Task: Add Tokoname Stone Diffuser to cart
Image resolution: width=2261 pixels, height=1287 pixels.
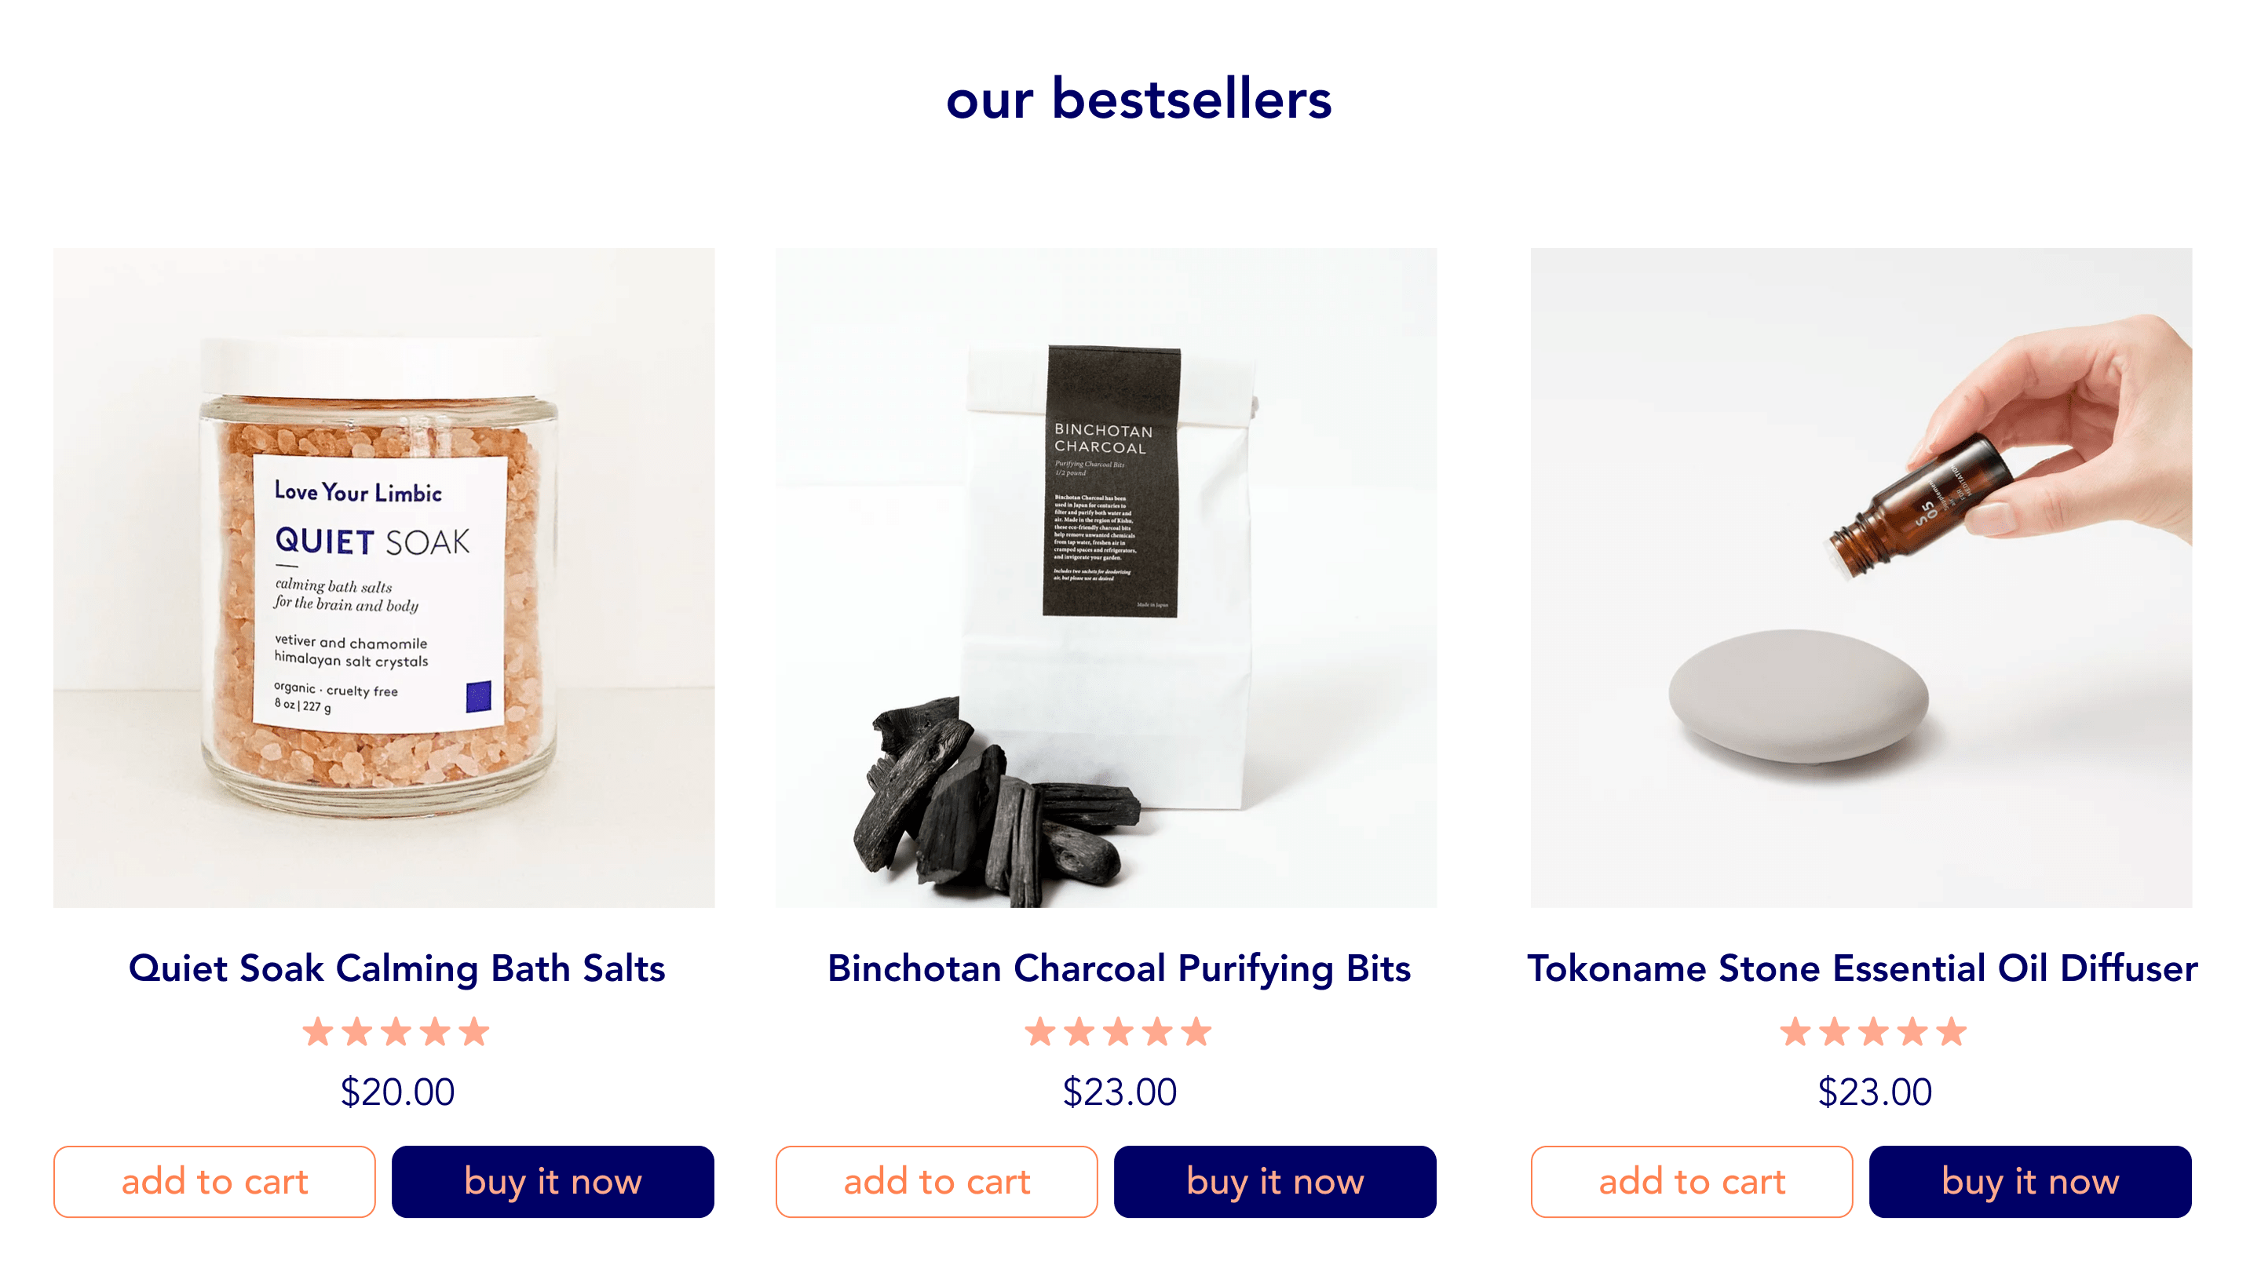Action: 1692,1181
